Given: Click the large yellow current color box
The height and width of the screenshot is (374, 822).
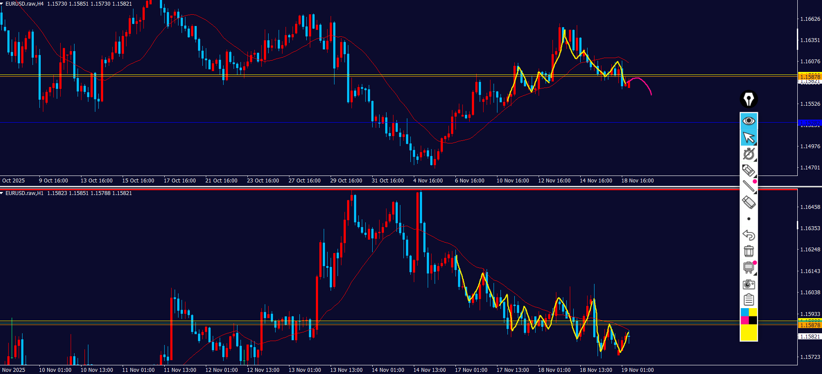Looking at the screenshot, I should 748,332.
